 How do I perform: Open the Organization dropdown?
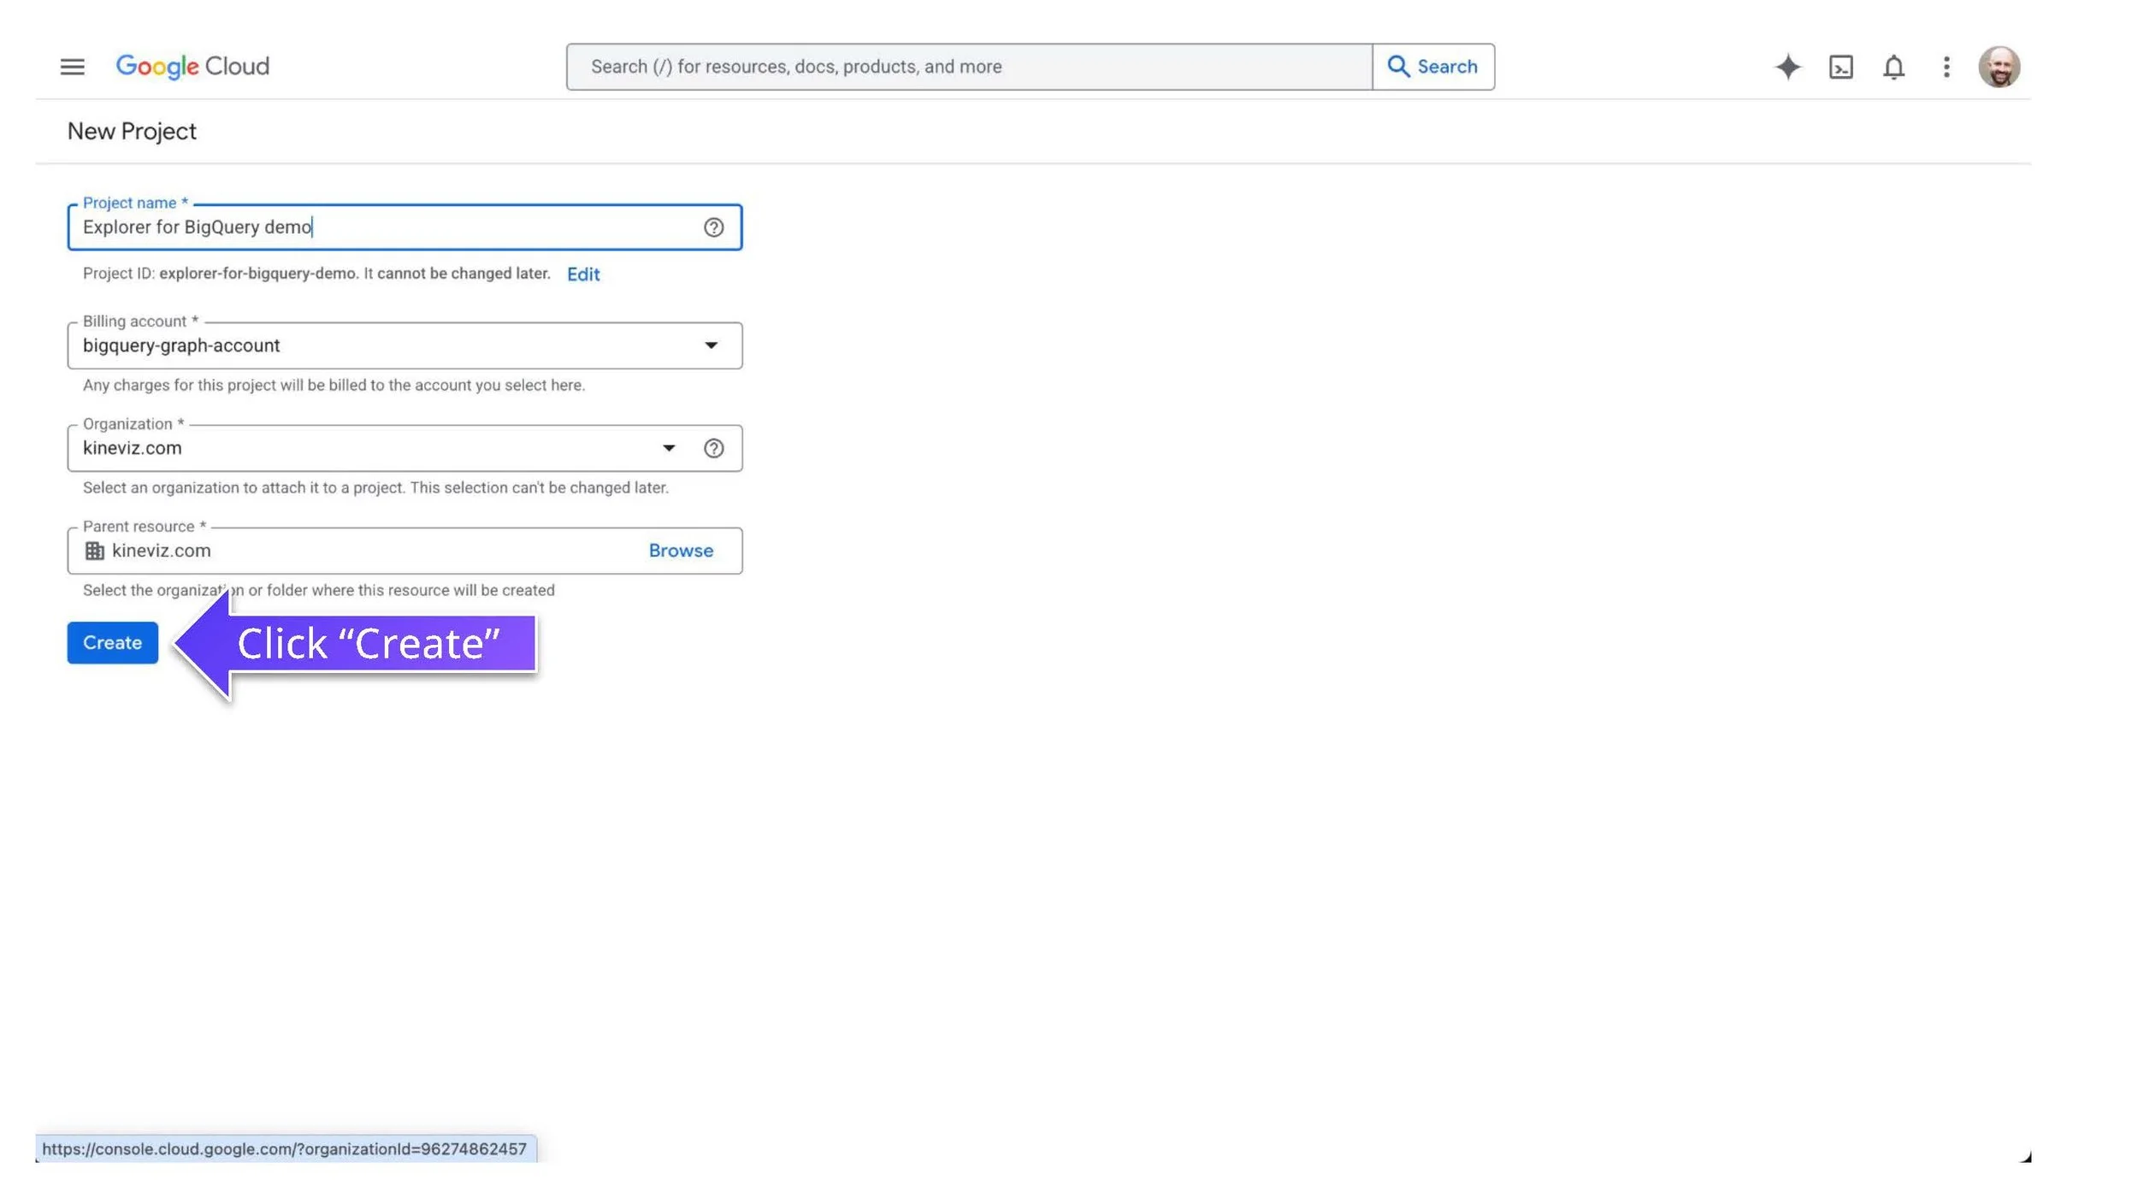(x=670, y=447)
